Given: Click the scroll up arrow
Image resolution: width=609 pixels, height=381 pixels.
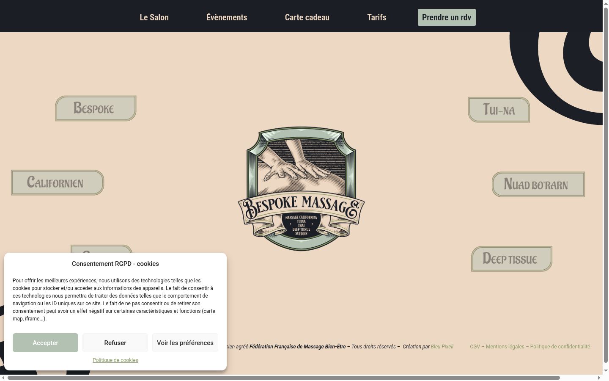Looking at the screenshot, I should (606, 3).
